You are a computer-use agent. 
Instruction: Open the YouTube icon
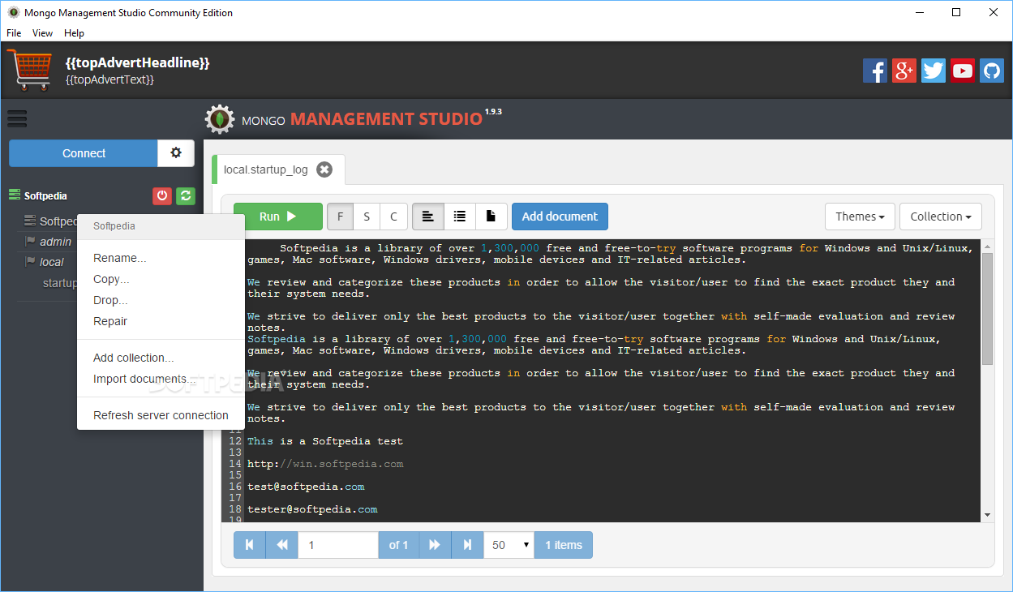(963, 71)
